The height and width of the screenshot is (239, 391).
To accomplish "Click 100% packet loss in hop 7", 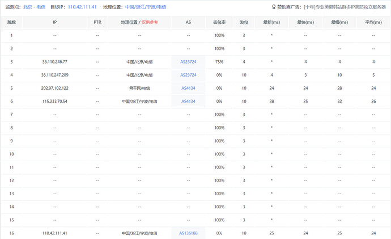I will tap(219, 115).
